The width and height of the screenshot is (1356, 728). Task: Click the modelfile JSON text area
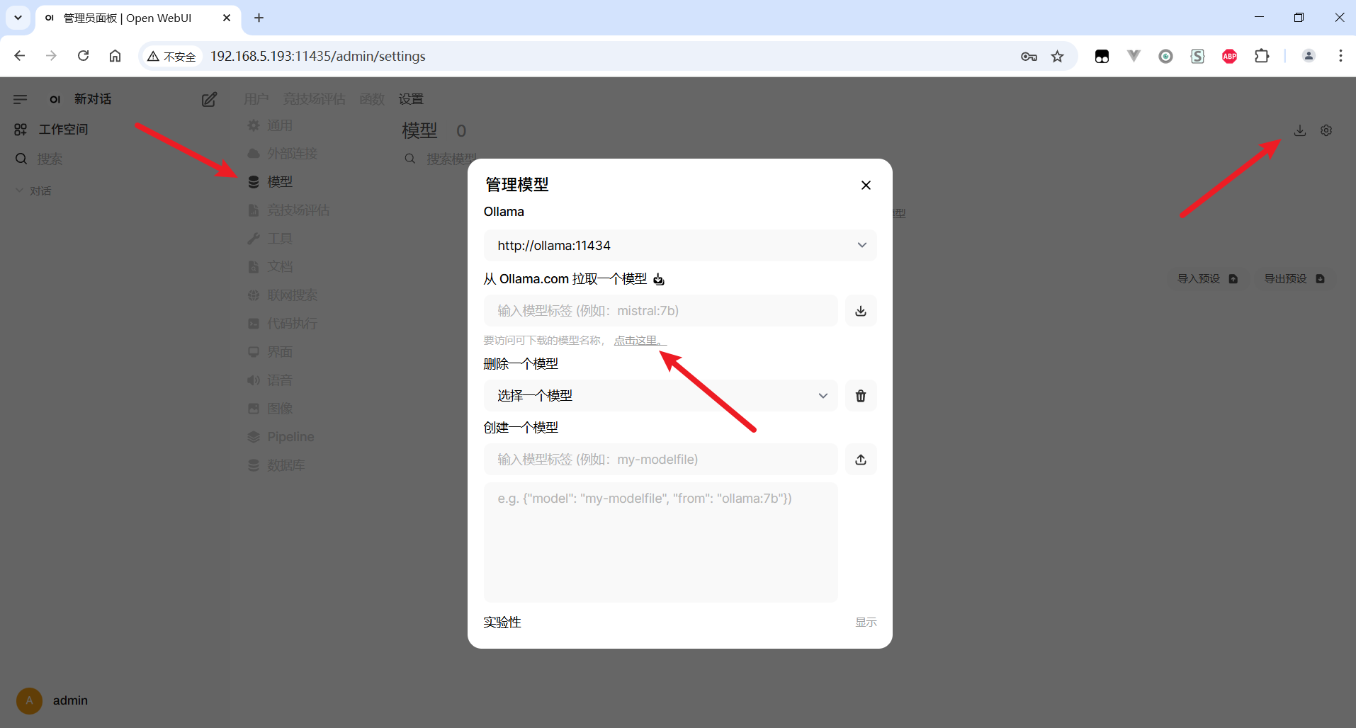[x=660, y=542]
